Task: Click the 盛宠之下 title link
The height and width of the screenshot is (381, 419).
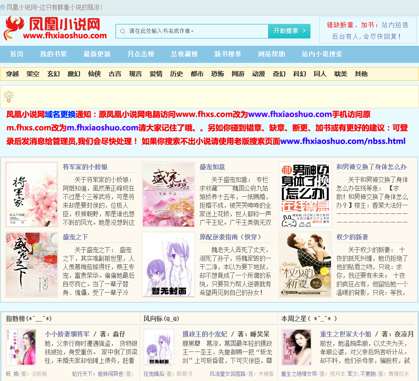Action: pos(75,237)
